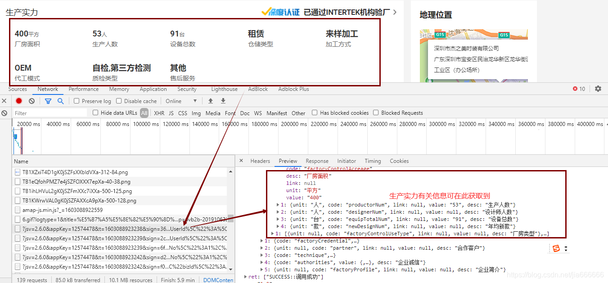The height and width of the screenshot is (283, 608).
Task: Select the highlighted request with sign=36...UserId
Action: point(120,229)
